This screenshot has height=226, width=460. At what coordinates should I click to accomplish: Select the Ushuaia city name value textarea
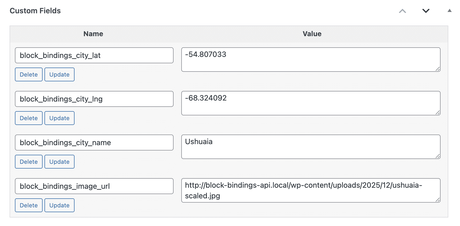(311, 147)
